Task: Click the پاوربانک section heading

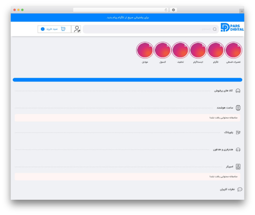Action: coord(228,132)
